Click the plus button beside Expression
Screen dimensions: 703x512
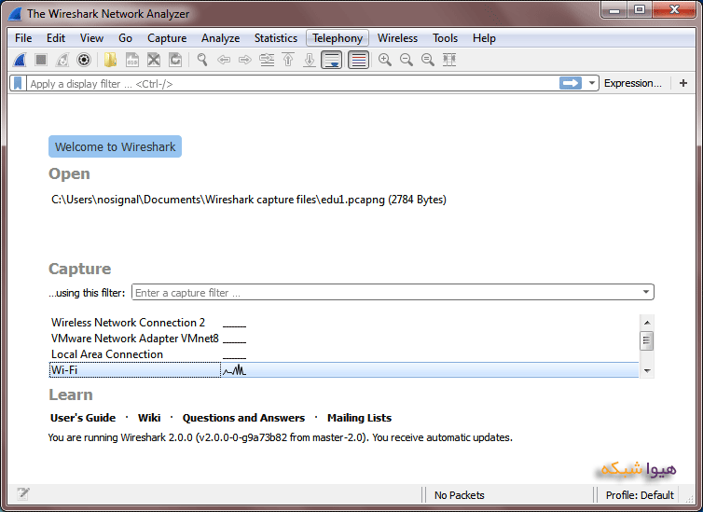683,83
